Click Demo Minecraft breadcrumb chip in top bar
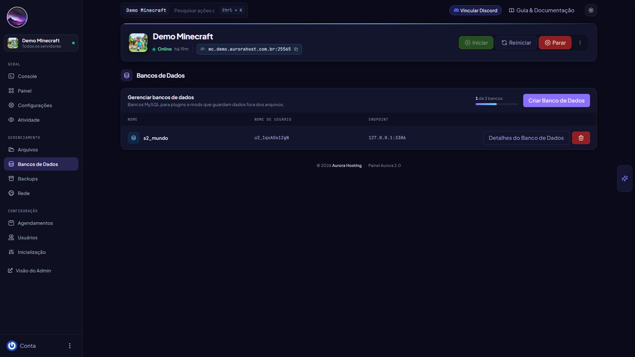This screenshot has width=635, height=357. [146, 10]
